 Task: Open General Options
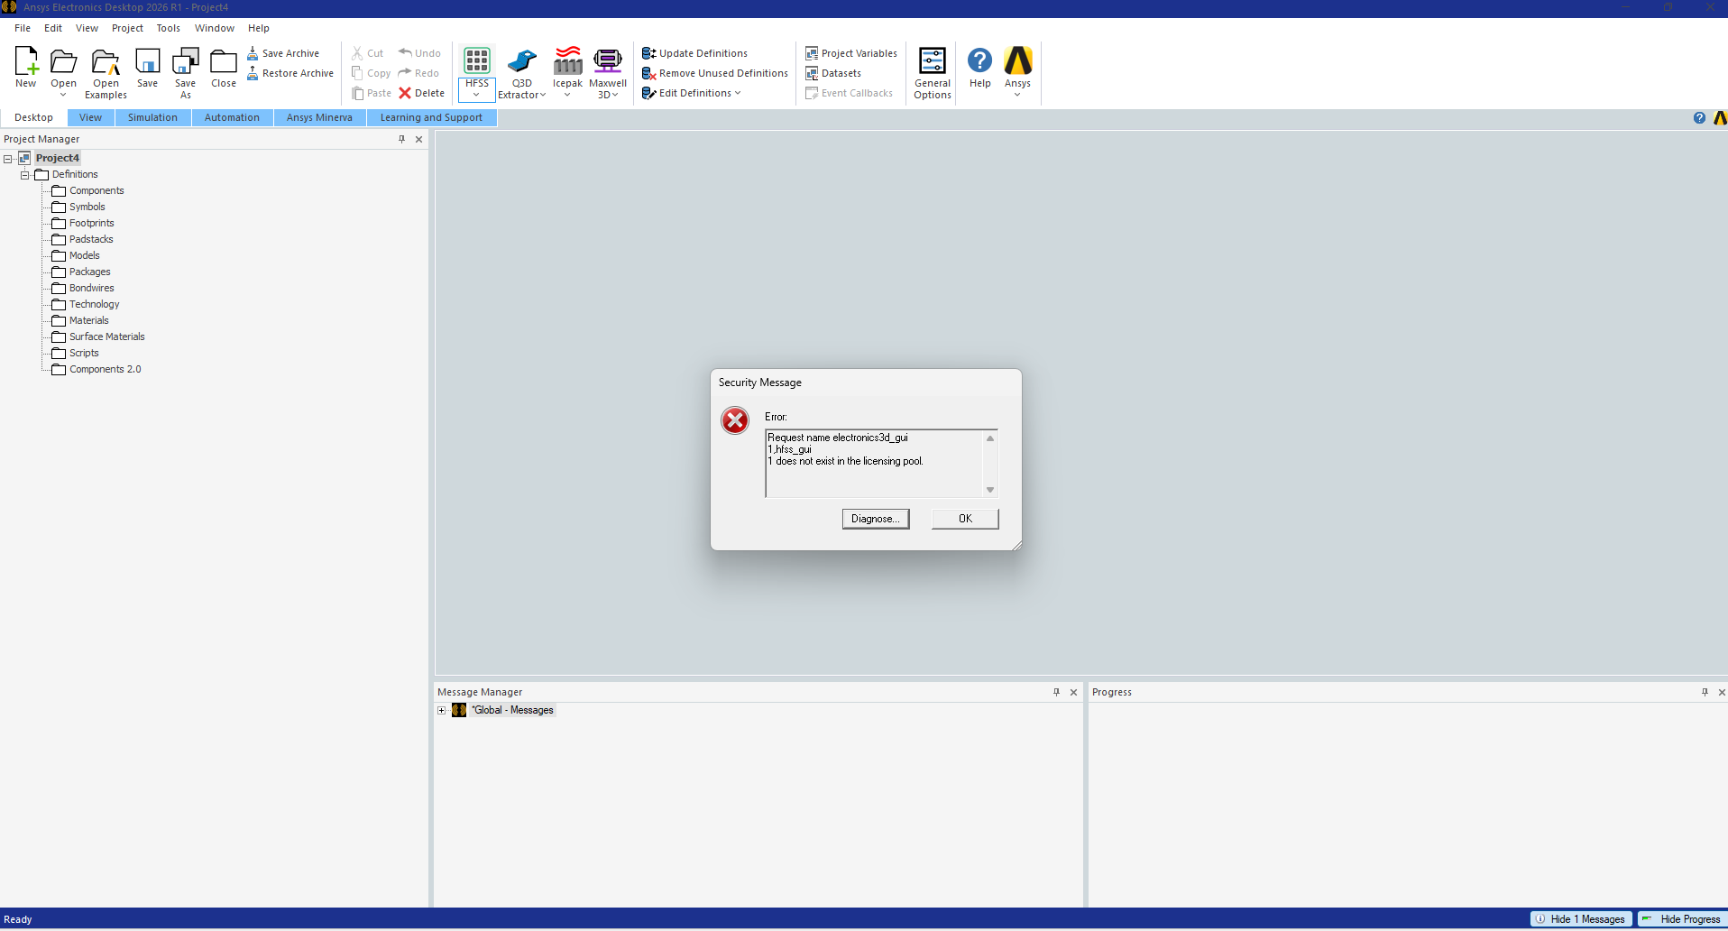click(933, 72)
